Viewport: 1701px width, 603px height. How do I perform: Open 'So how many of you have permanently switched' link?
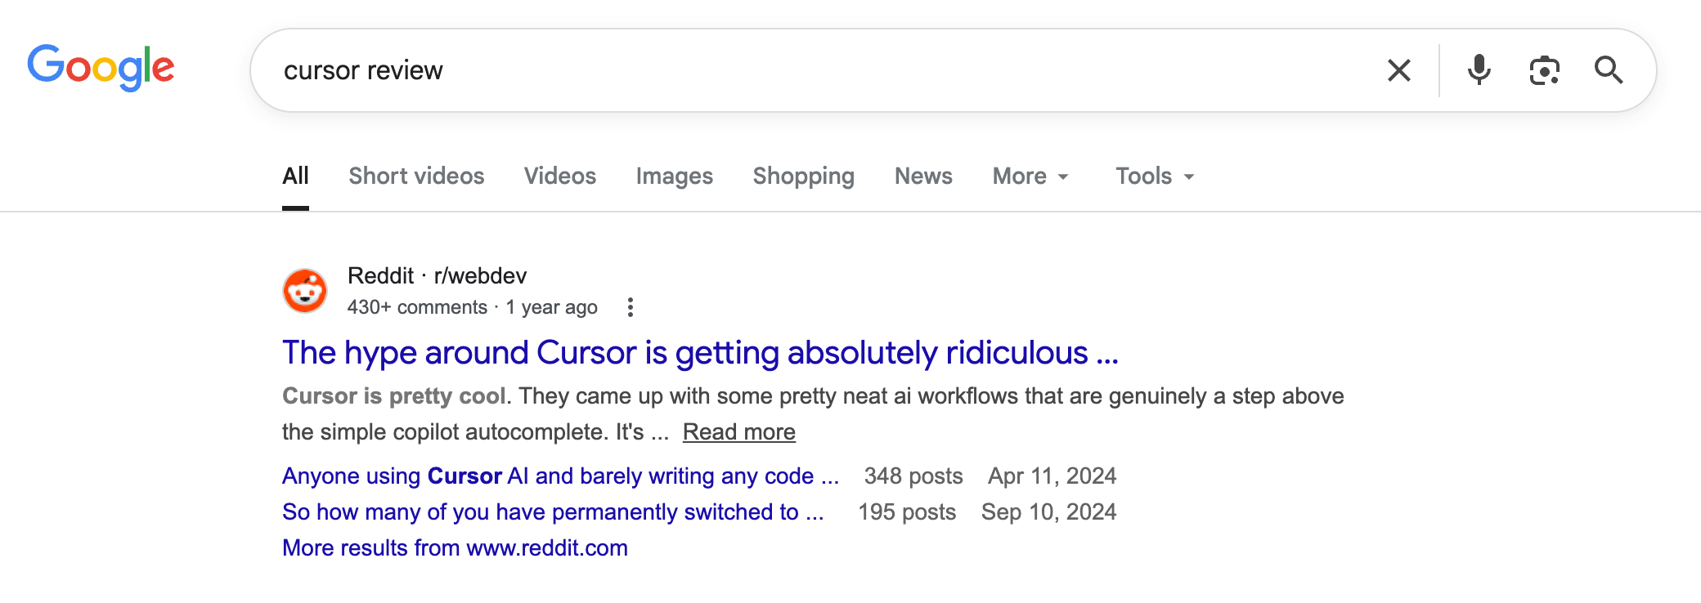point(553,511)
